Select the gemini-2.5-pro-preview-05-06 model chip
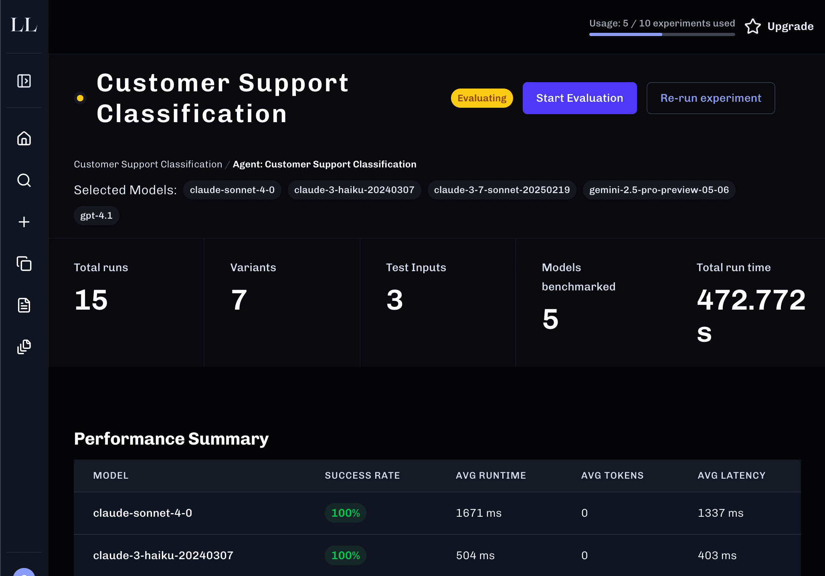This screenshot has width=825, height=576. 659,190
